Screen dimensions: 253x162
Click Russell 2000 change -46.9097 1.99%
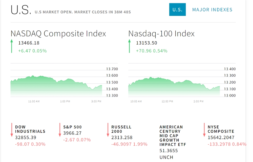click(x=129, y=144)
